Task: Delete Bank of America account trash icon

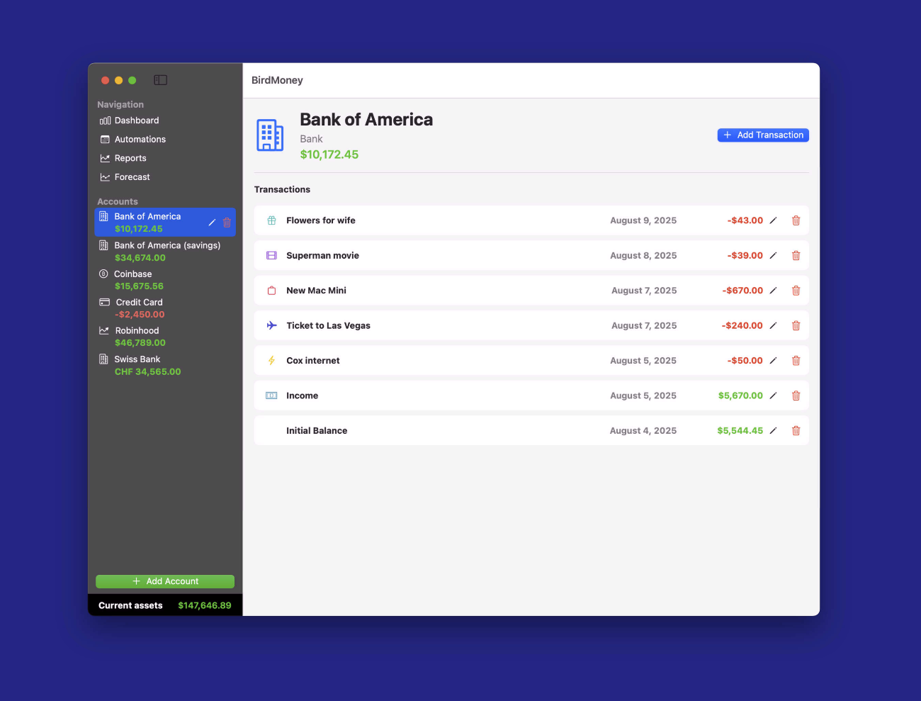Action: [227, 223]
